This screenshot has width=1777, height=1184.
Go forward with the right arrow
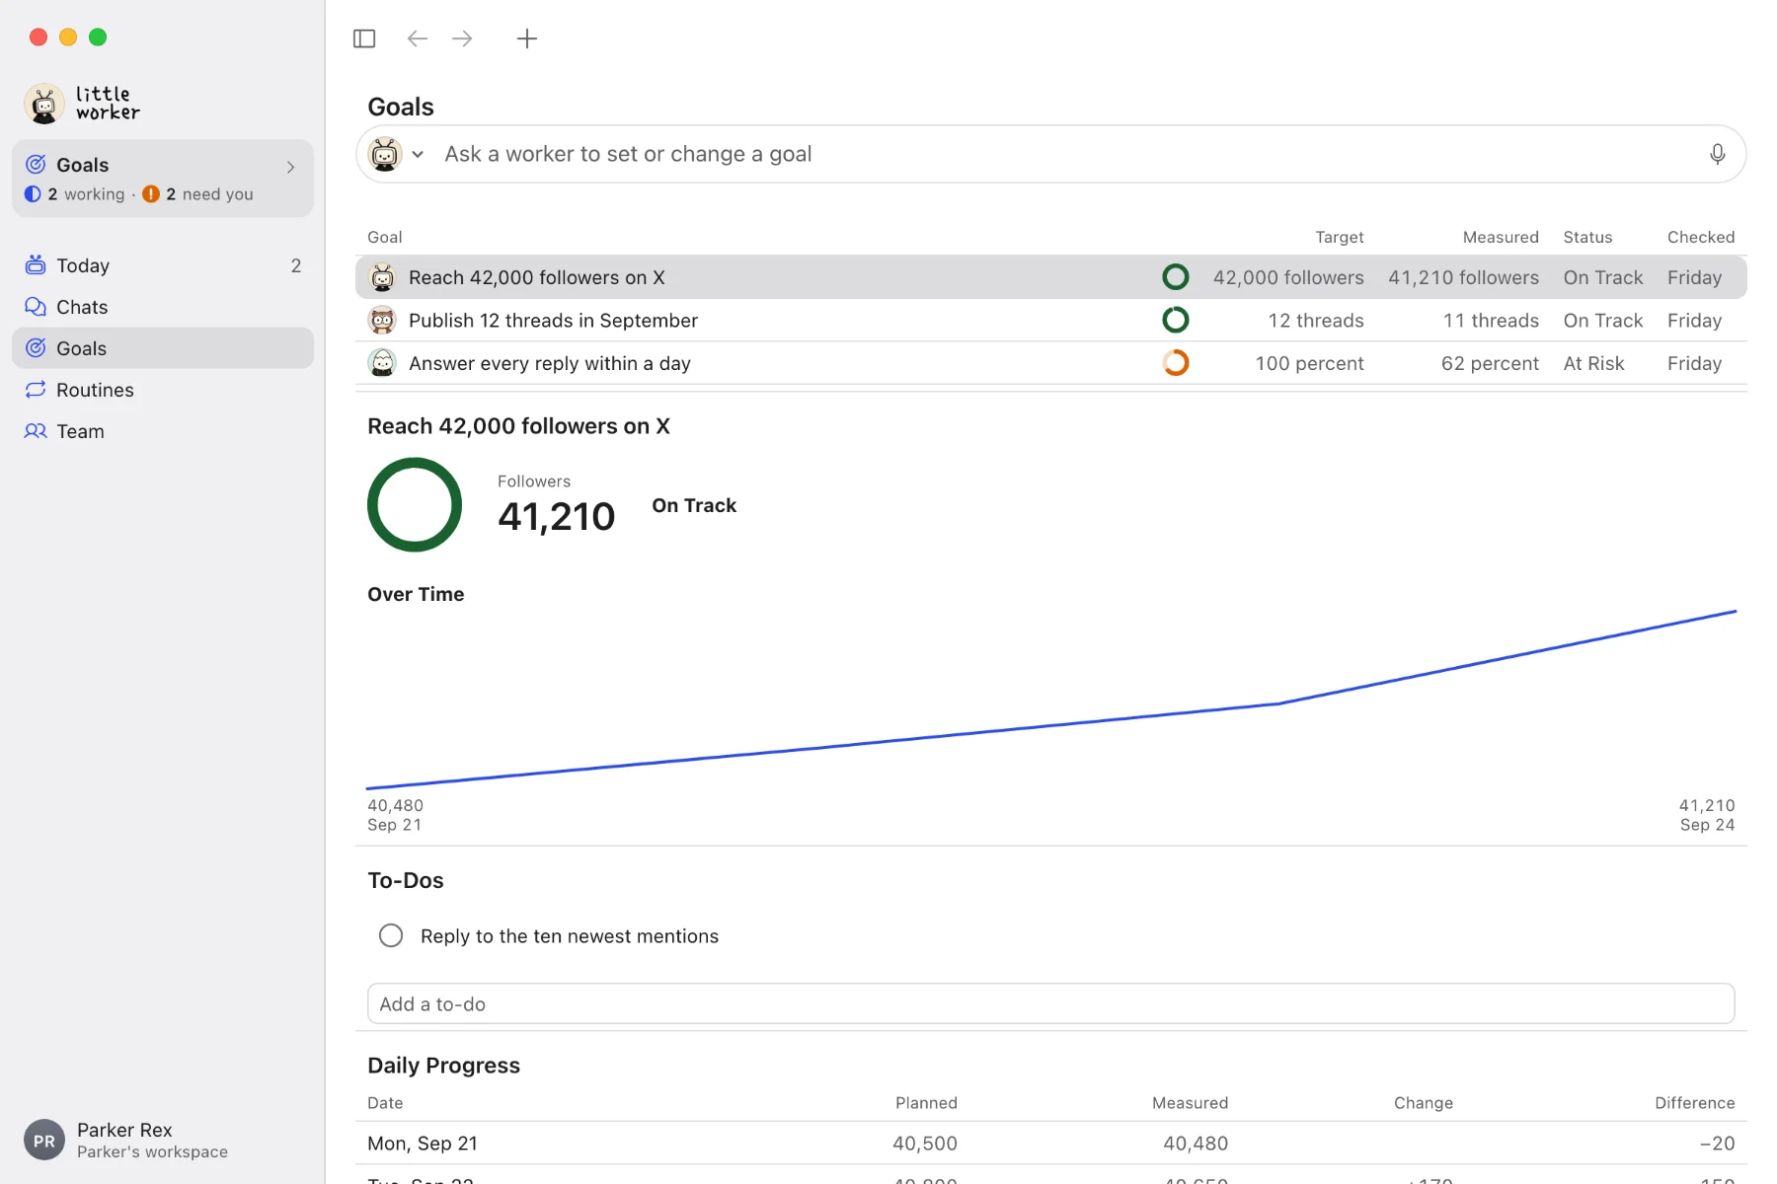point(462,38)
